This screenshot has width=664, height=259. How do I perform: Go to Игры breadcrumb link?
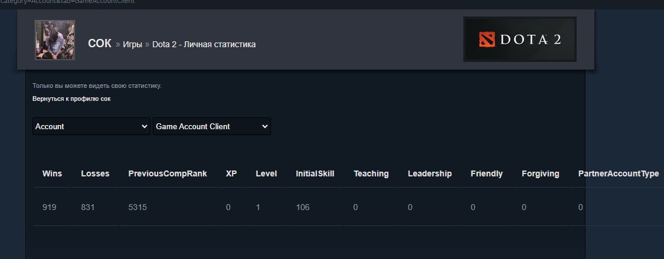[132, 44]
